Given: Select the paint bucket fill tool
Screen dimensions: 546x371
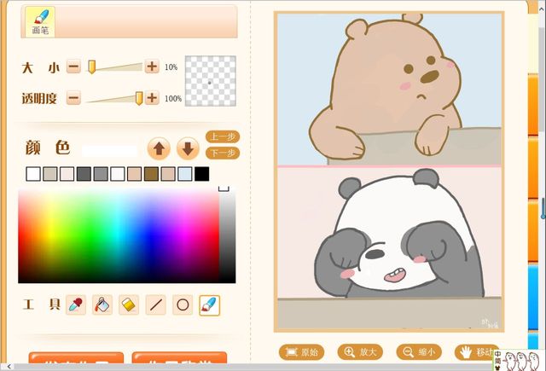Looking at the screenshot, I should click(x=102, y=304).
